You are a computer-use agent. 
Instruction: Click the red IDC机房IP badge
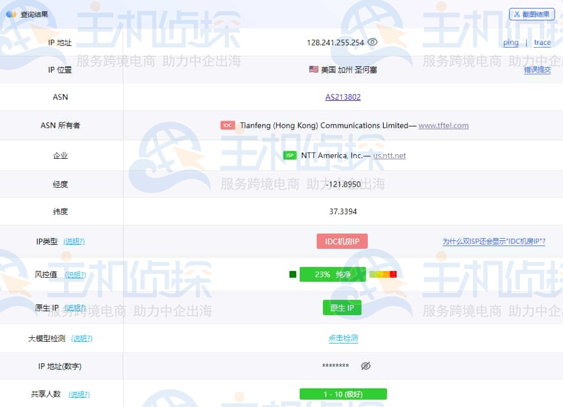pos(342,241)
